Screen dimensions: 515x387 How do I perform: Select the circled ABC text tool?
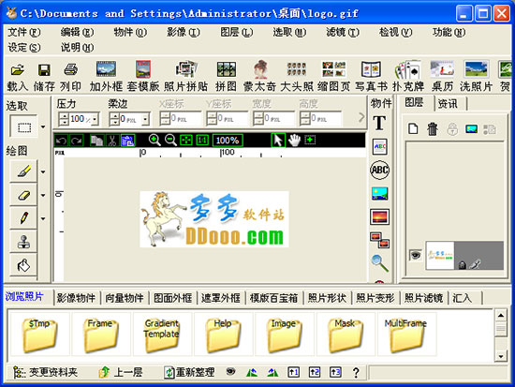379,170
